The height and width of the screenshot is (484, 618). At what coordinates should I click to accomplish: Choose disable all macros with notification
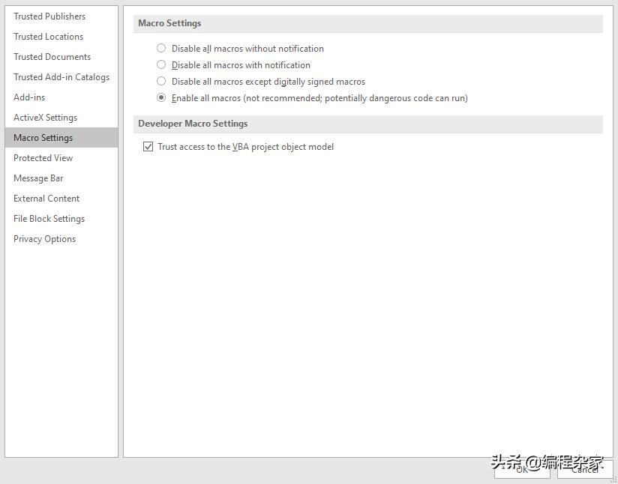pyautogui.click(x=161, y=64)
